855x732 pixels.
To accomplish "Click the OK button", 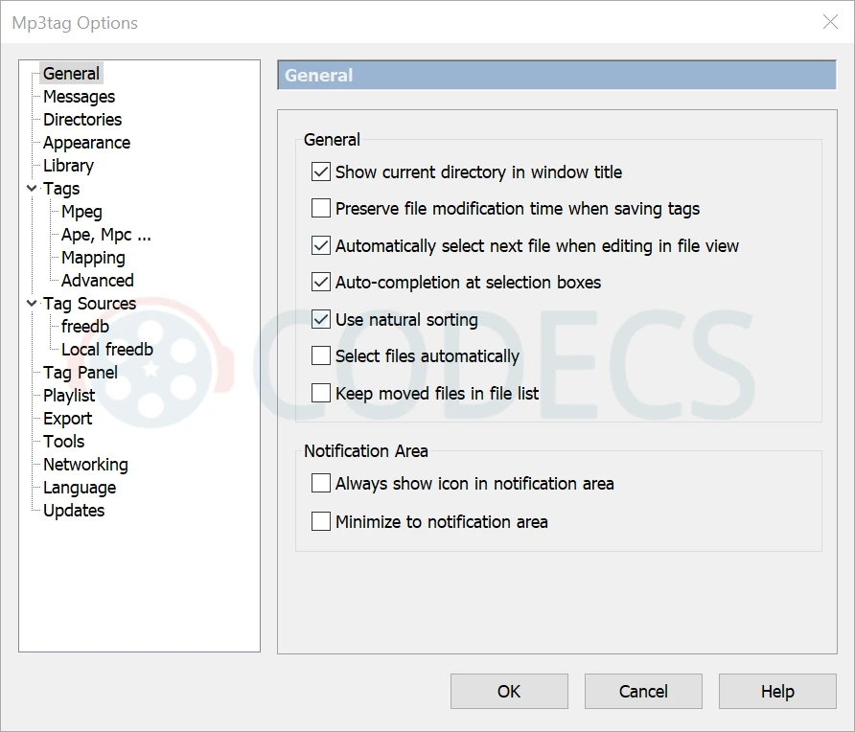I will (509, 691).
